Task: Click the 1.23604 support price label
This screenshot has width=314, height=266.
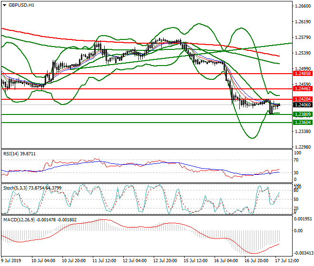Action: pyautogui.click(x=303, y=122)
